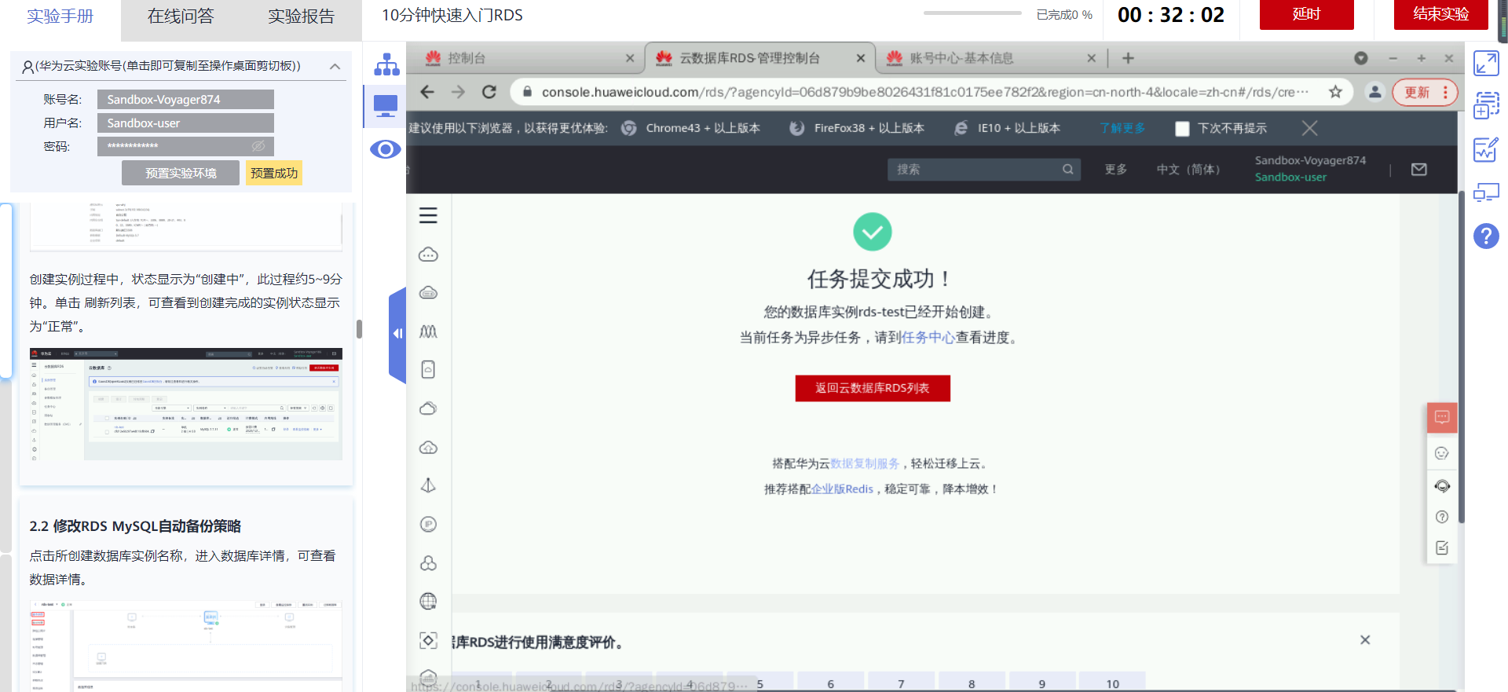Open the browser profile avatar icon

coord(1374,92)
